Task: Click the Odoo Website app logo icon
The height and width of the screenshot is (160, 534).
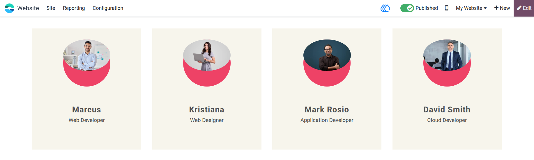Action: click(9, 8)
